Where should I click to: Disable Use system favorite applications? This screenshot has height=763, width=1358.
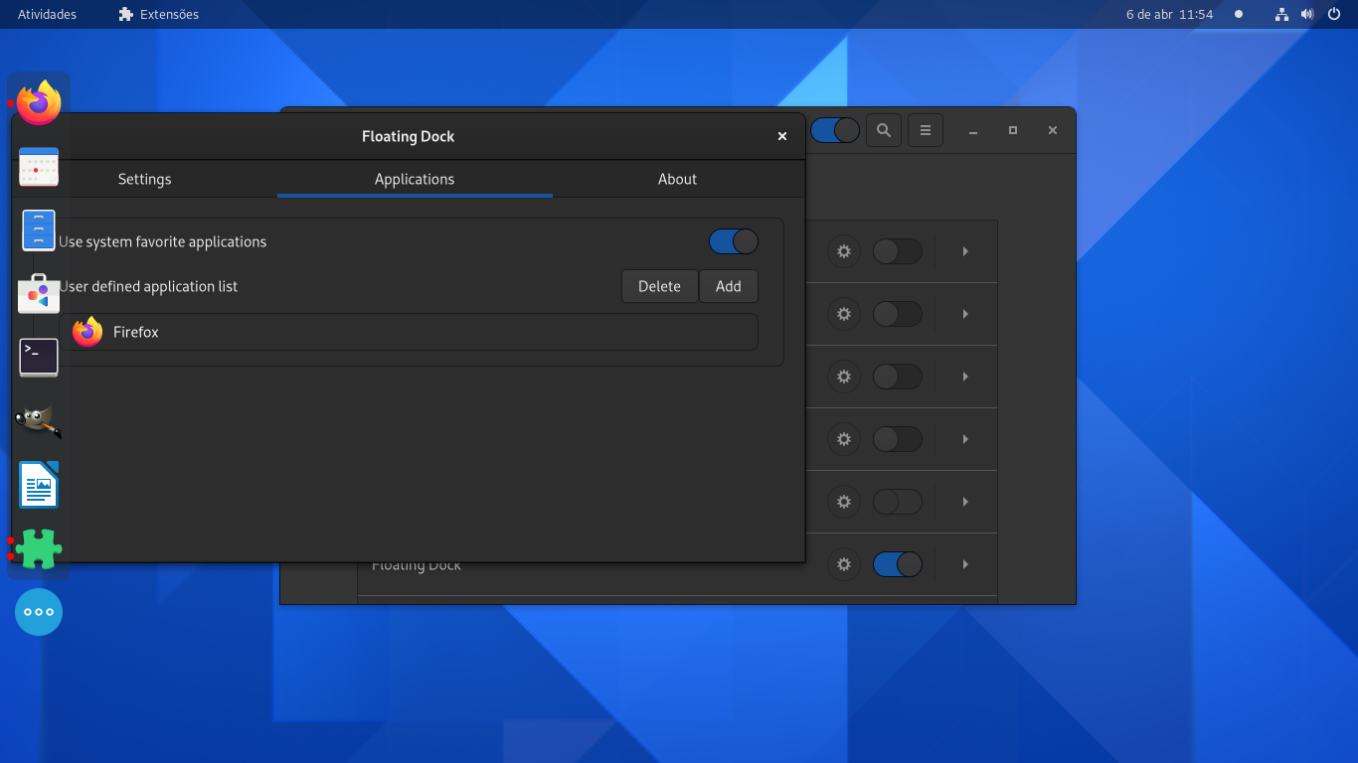(x=733, y=241)
